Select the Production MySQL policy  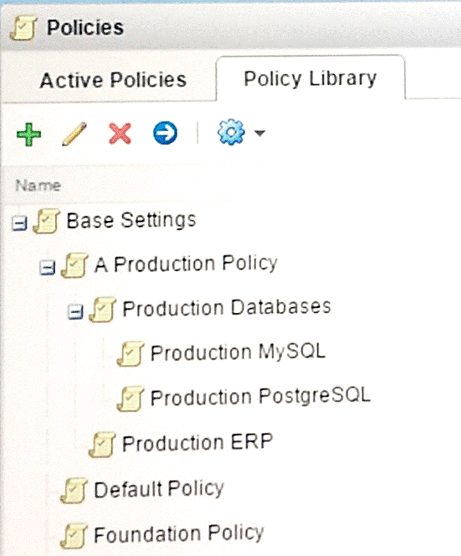237,352
